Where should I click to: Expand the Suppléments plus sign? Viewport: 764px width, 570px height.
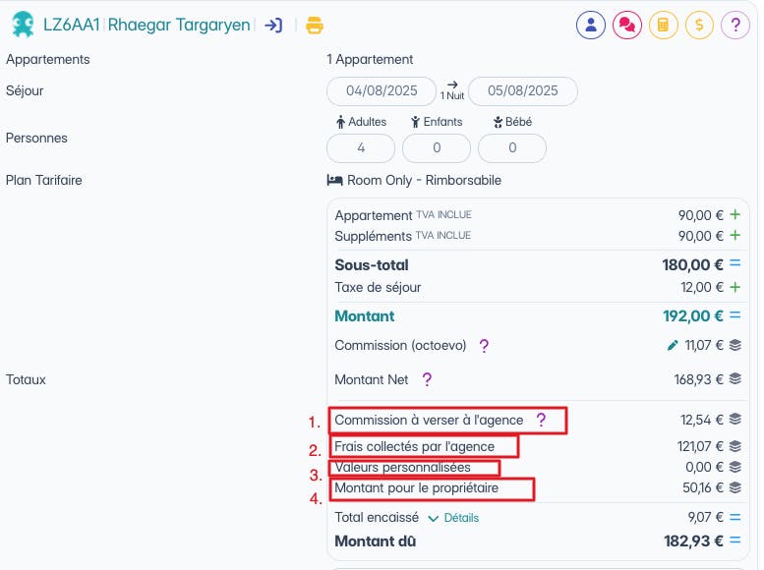click(735, 236)
